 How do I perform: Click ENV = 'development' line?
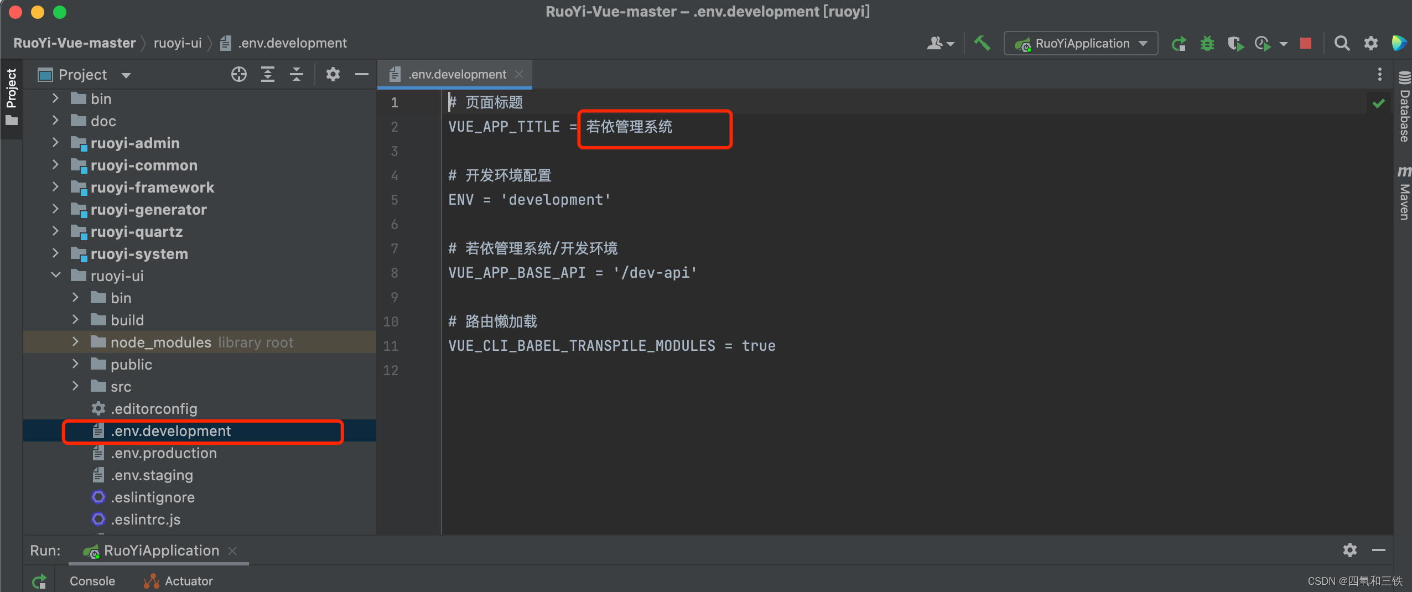pos(529,200)
